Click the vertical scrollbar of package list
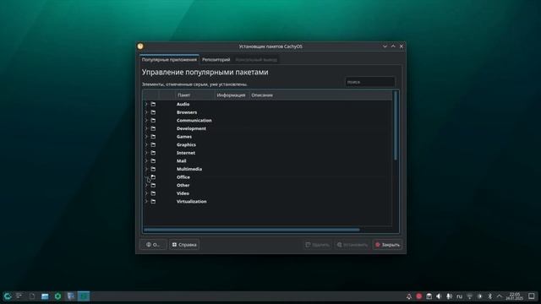Screen dimensions: 541x304 pos(396,126)
